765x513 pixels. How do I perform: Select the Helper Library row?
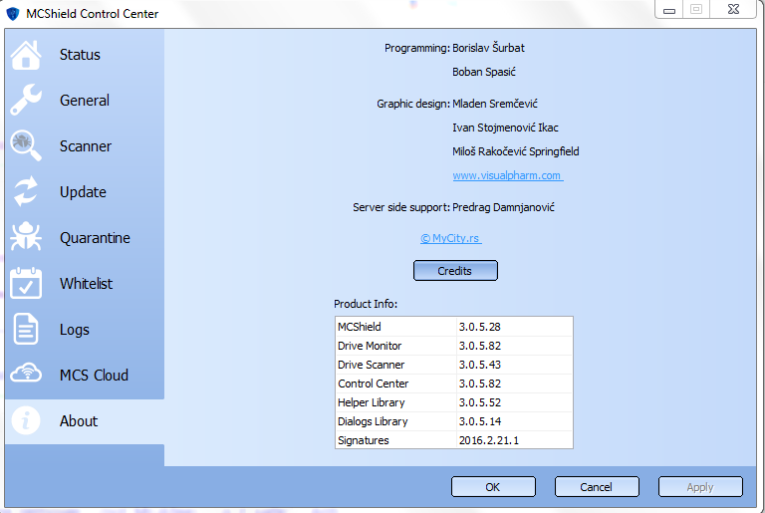point(454,402)
